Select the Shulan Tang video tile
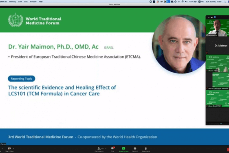Screen dimensions: 229x153 pyautogui.click(x=217, y=63)
